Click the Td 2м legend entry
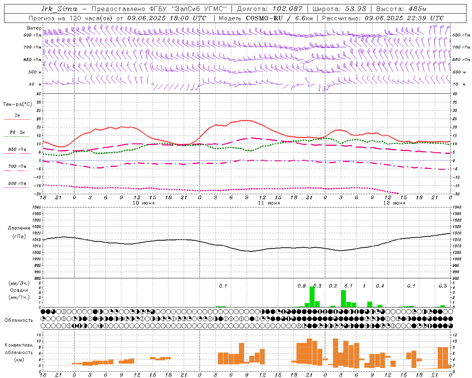Screen dimensions: 472x378 [17, 132]
